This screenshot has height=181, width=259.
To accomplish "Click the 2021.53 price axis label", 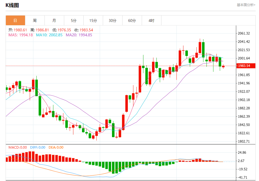I will tap(244, 50).
